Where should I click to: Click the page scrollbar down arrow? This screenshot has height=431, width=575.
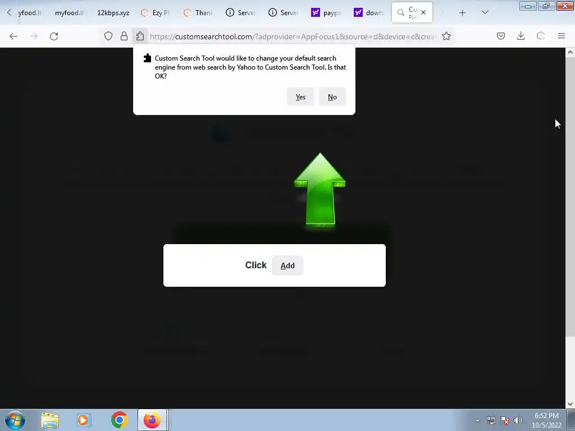click(570, 404)
